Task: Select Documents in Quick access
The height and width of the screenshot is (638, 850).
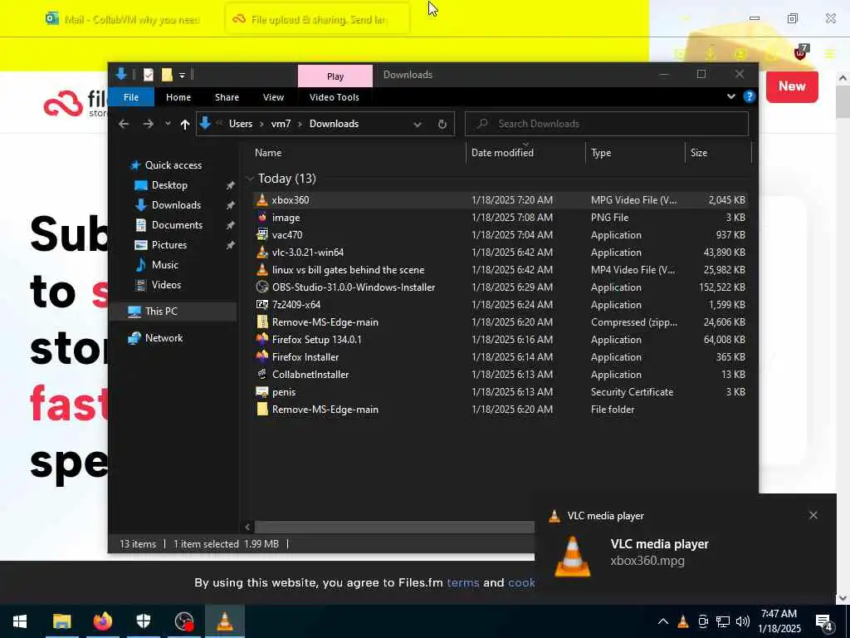Action: (x=177, y=224)
